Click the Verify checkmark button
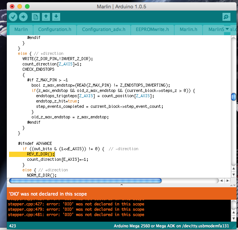 [x=13, y=17]
